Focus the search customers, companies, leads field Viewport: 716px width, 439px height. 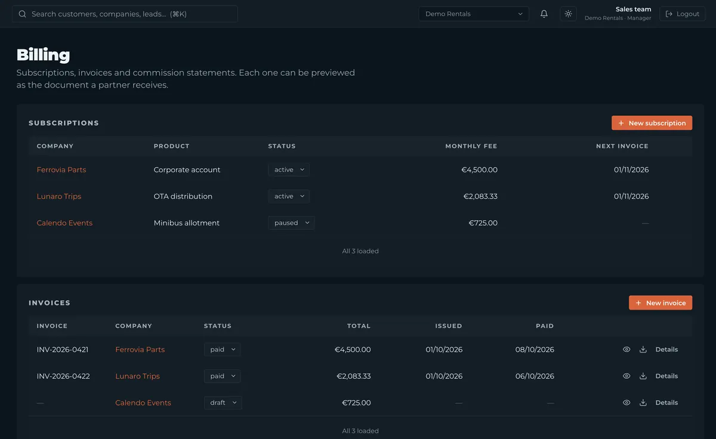[125, 14]
